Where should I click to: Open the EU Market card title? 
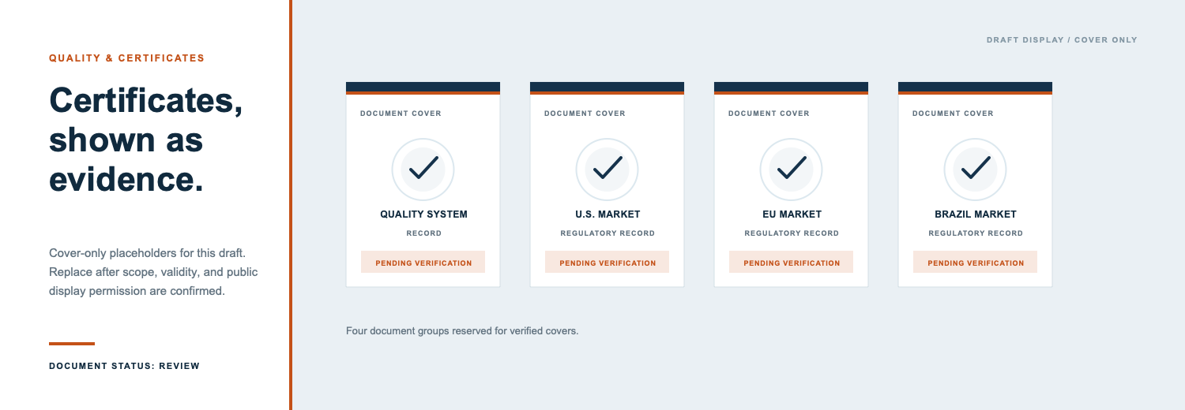point(792,214)
